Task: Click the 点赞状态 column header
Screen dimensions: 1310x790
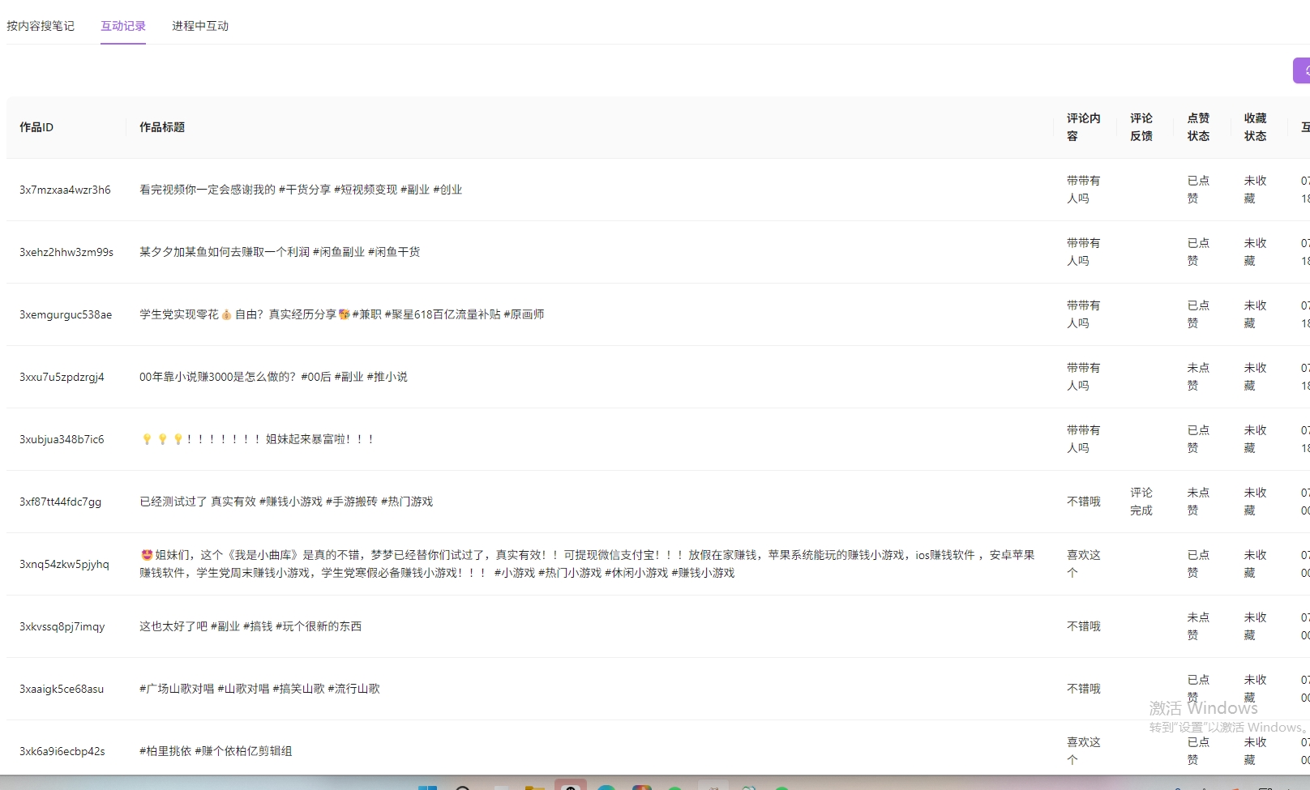Action: point(1198,127)
